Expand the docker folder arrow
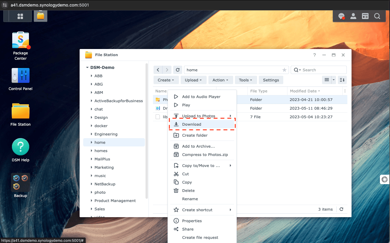This screenshot has height=243, width=390. pyautogui.click(x=91, y=126)
